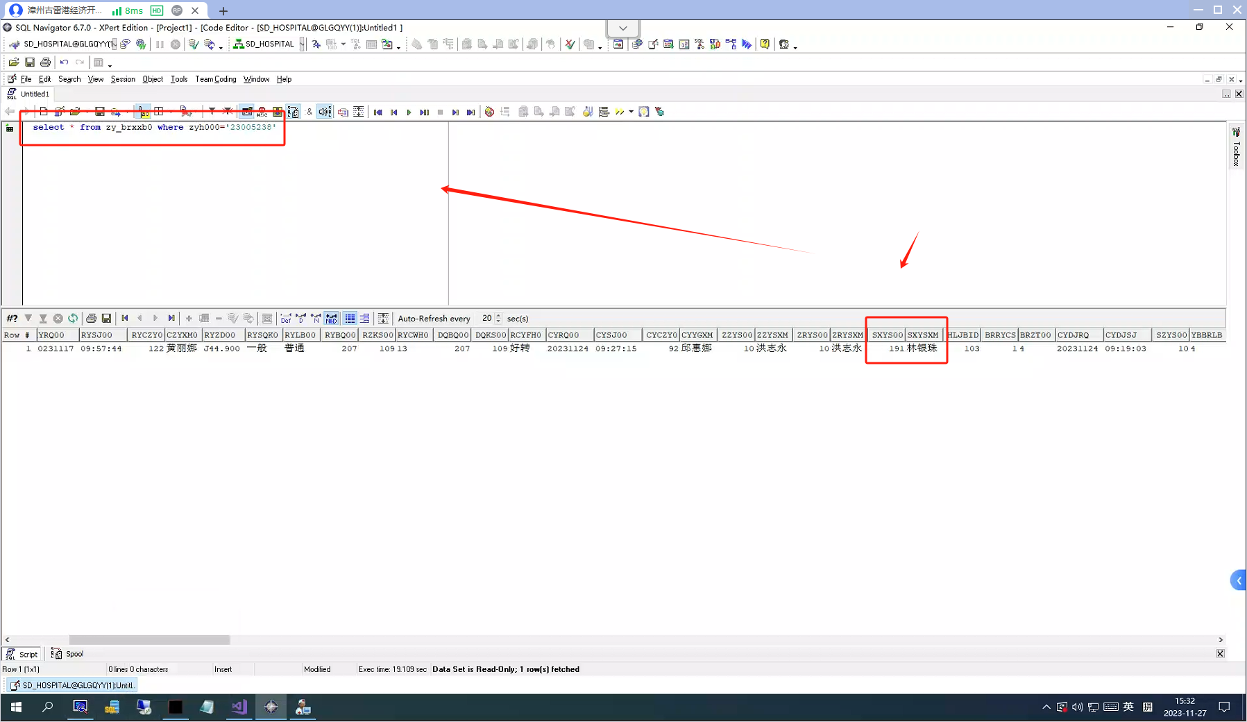
Task: Click the SD_HOSPITAL@GLGQYY window task button
Action: [x=72, y=685]
